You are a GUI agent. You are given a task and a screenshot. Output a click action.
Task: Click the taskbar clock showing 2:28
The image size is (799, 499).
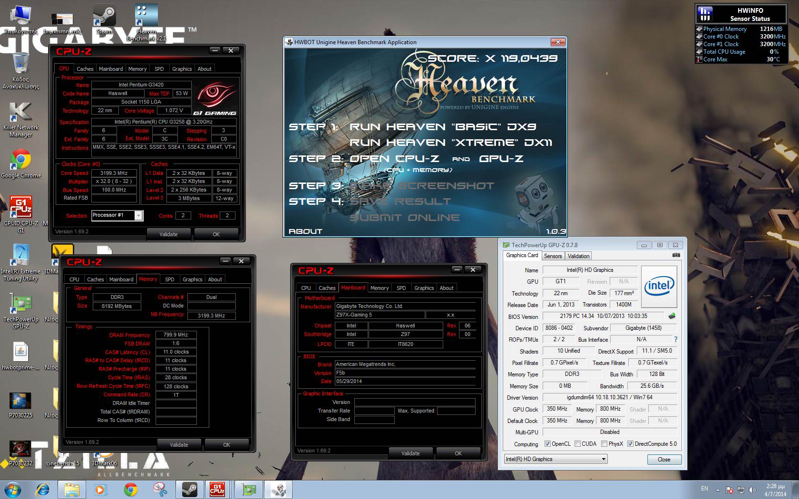tap(776, 490)
